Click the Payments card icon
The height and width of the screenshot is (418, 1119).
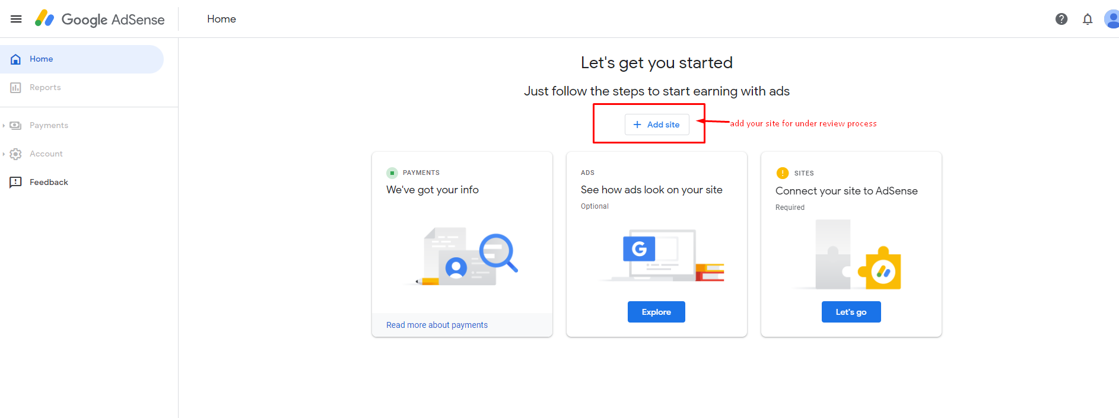[x=15, y=125]
